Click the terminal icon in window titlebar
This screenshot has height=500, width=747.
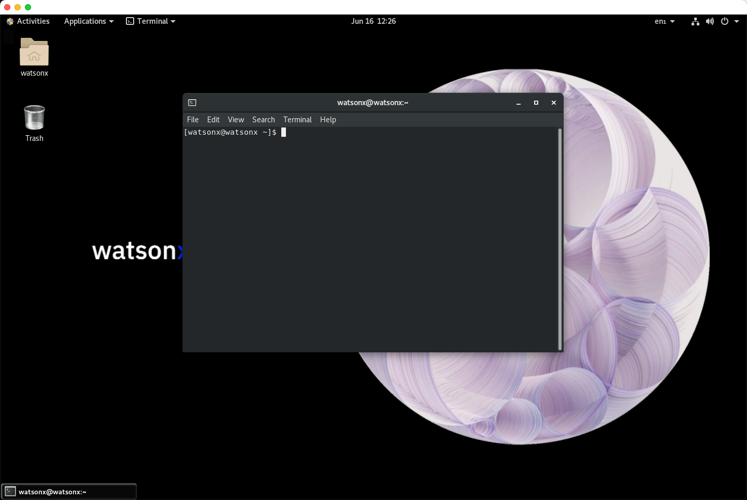click(192, 103)
